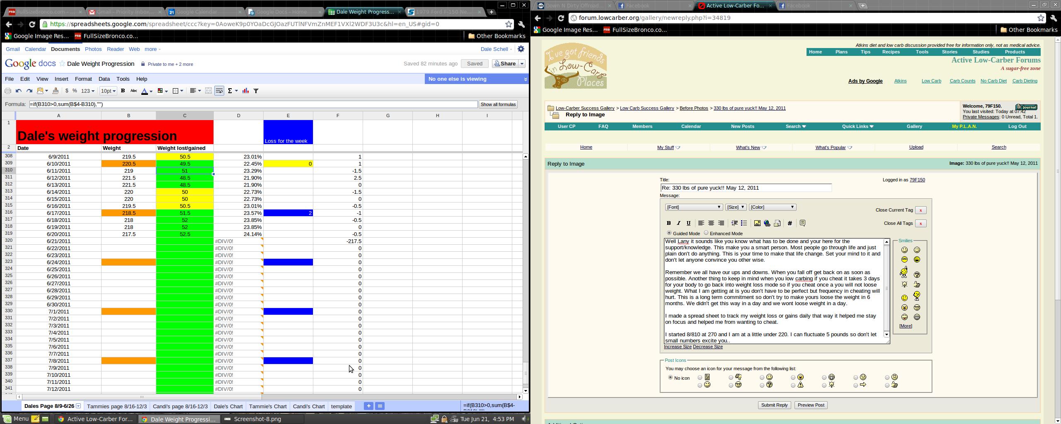
Task: Click the quote bubble icon in message editor
Action: pyautogui.click(x=802, y=223)
